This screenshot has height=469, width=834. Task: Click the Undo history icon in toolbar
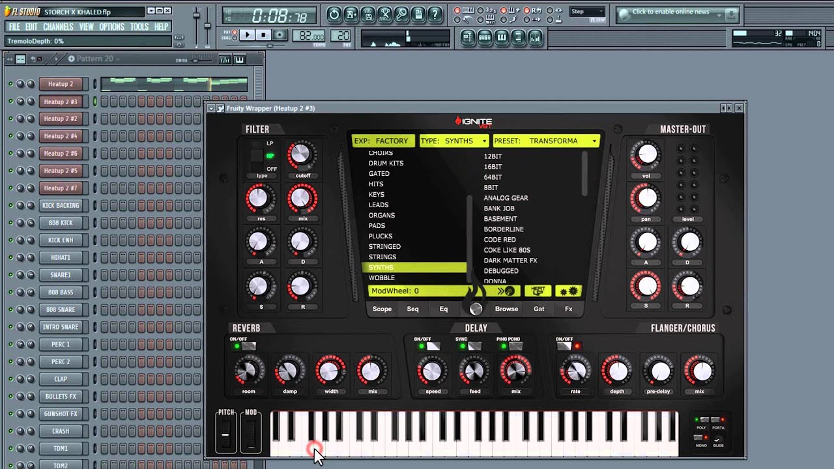[x=334, y=14]
